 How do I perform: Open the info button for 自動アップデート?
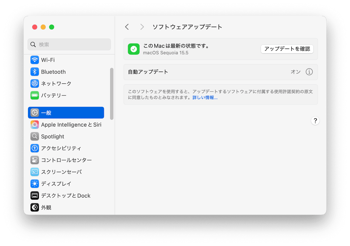(x=309, y=72)
